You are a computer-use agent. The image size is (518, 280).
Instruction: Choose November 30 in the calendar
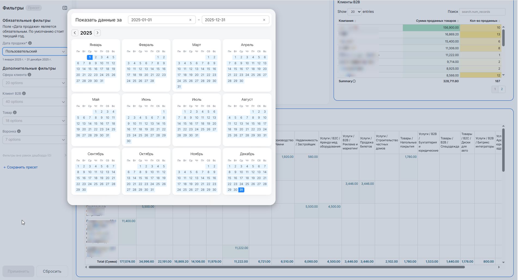[214, 190]
